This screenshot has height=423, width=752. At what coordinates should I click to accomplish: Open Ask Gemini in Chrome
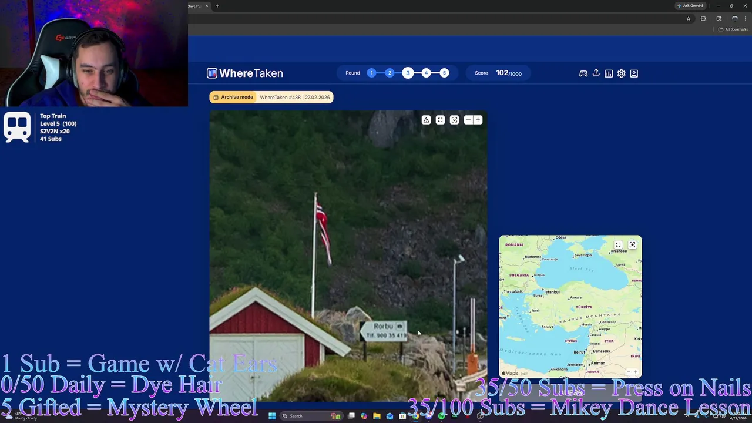690,6
